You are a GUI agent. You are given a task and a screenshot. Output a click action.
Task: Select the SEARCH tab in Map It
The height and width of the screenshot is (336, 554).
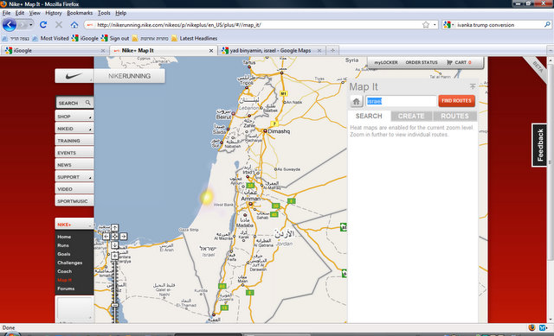click(369, 116)
